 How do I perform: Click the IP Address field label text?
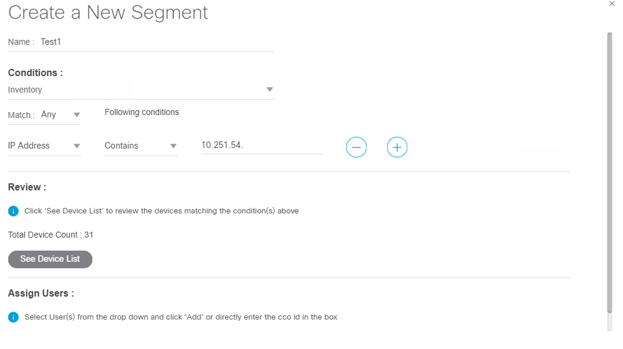click(x=29, y=146)
